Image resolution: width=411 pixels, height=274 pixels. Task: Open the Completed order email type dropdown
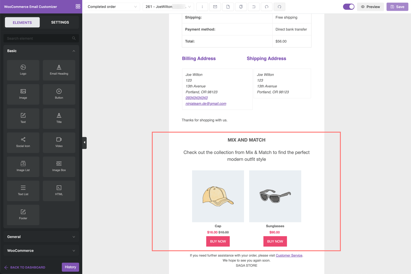click(112, 6)
